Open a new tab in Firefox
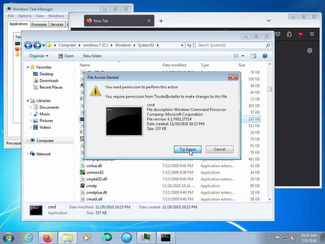Image resolution: width=325 pixels, height=244 pixels. [x=161, y=21]
